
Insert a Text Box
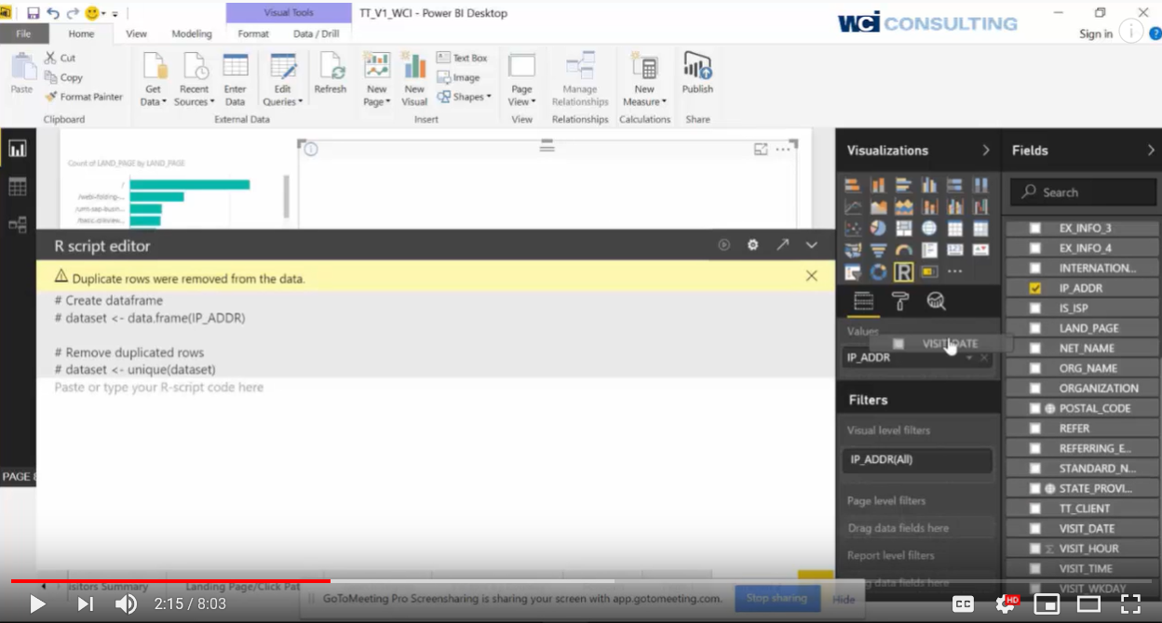click(462, 58)
